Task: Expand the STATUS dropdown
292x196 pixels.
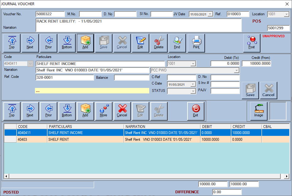Action: pos(193,91)
